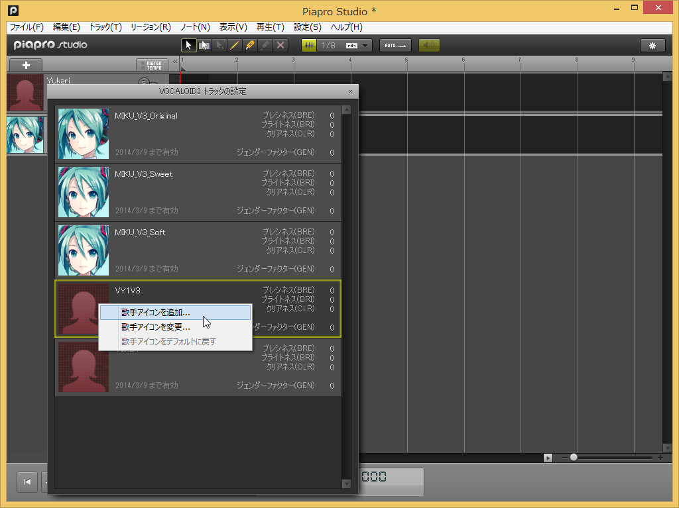This screenshot has width=679, height=508.
Task: Select the region selection tool
Action: [204, 46]
